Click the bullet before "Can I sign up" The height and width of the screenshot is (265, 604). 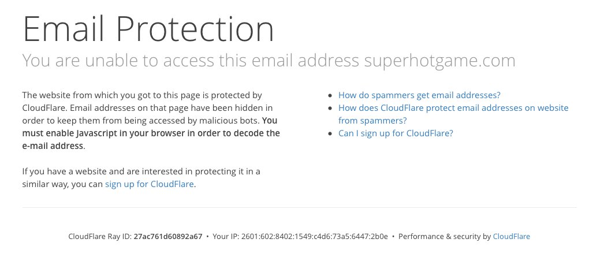[x=330, y=134]
